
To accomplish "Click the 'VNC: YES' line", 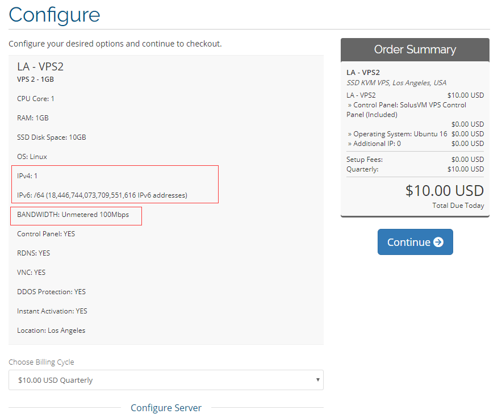I will 31,272.
